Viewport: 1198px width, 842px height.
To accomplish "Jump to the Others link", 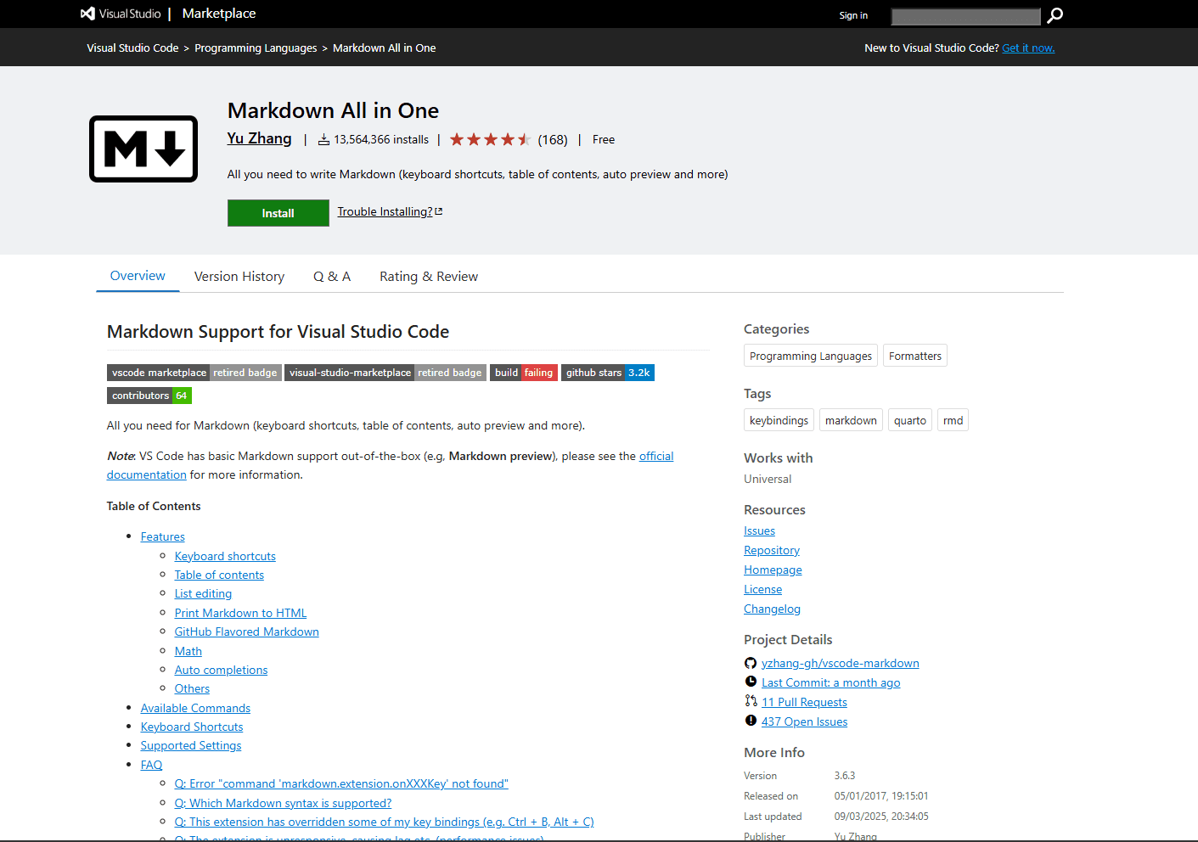I will pos(192,688).
